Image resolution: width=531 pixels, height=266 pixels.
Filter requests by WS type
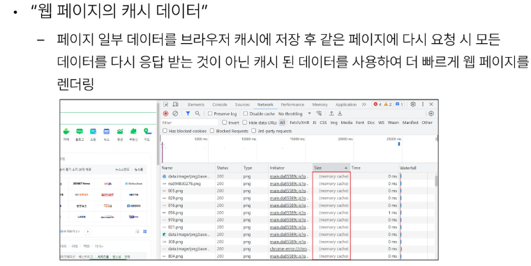click(x=381, y=123)
